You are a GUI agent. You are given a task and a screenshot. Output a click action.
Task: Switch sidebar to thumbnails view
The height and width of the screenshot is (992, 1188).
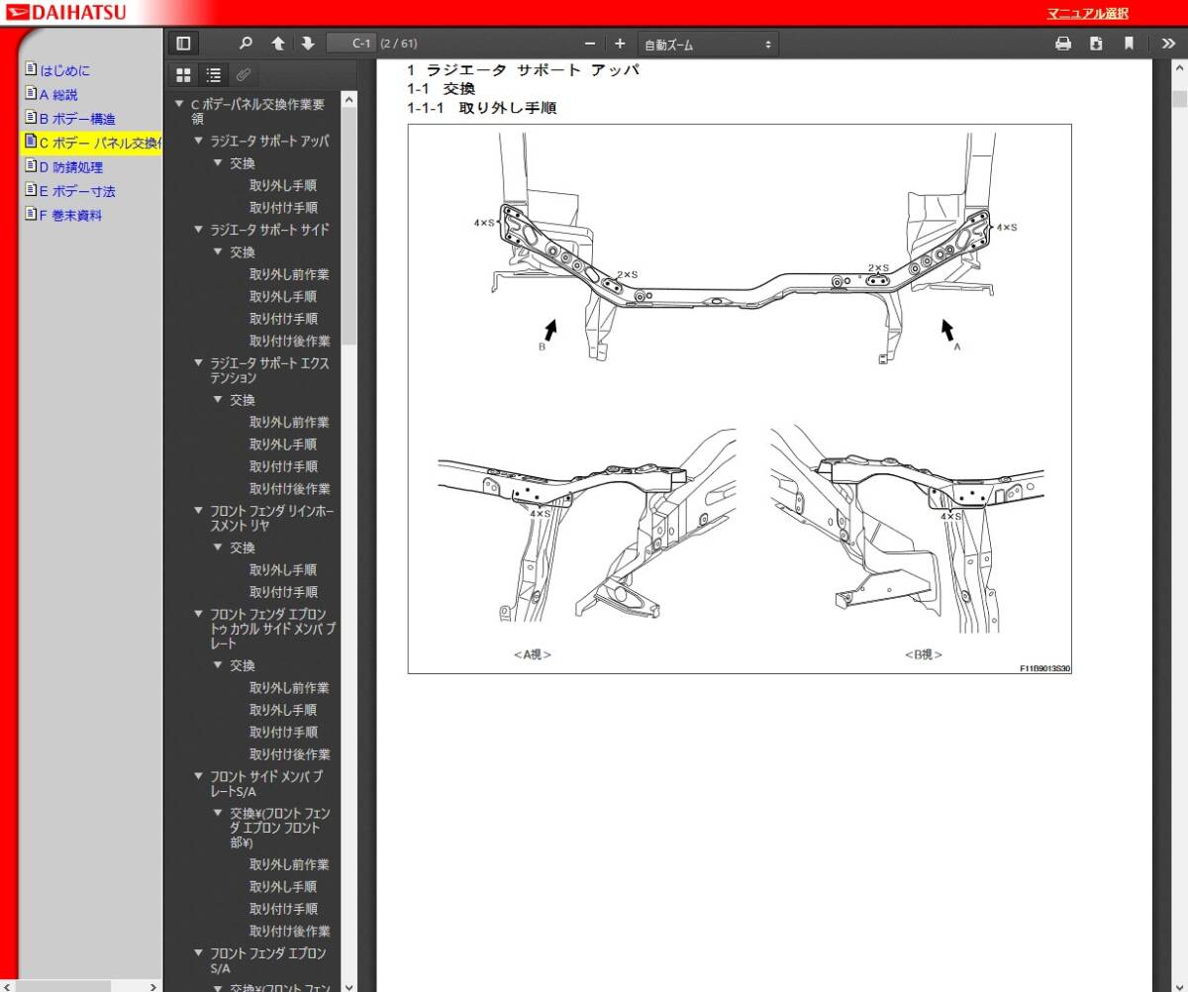click(183, 74)
